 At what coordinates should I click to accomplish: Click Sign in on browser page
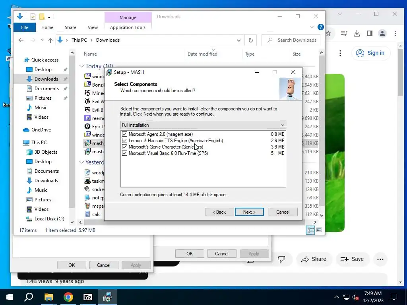pyautogui.click(x=371, y=53)
